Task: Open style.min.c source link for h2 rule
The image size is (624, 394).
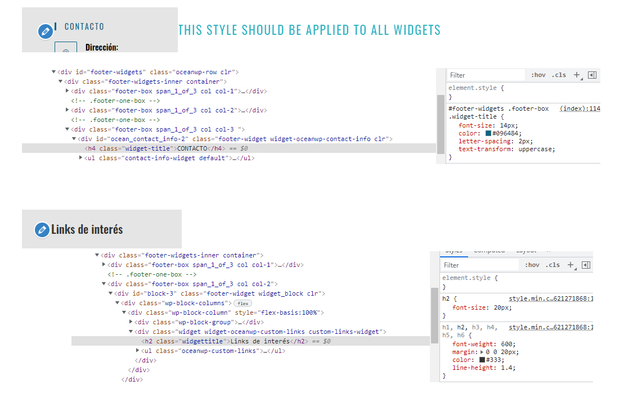Action: [x=551, y=298]
